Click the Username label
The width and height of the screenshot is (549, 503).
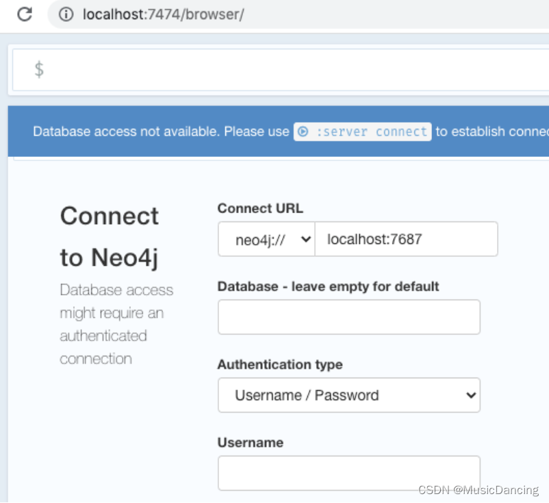251,443
